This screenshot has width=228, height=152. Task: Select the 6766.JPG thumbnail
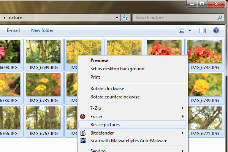(10, 118)
